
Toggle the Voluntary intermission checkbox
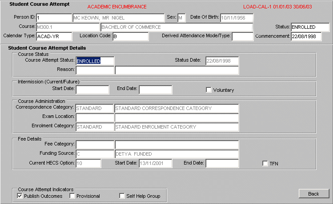tap(209, 90)
